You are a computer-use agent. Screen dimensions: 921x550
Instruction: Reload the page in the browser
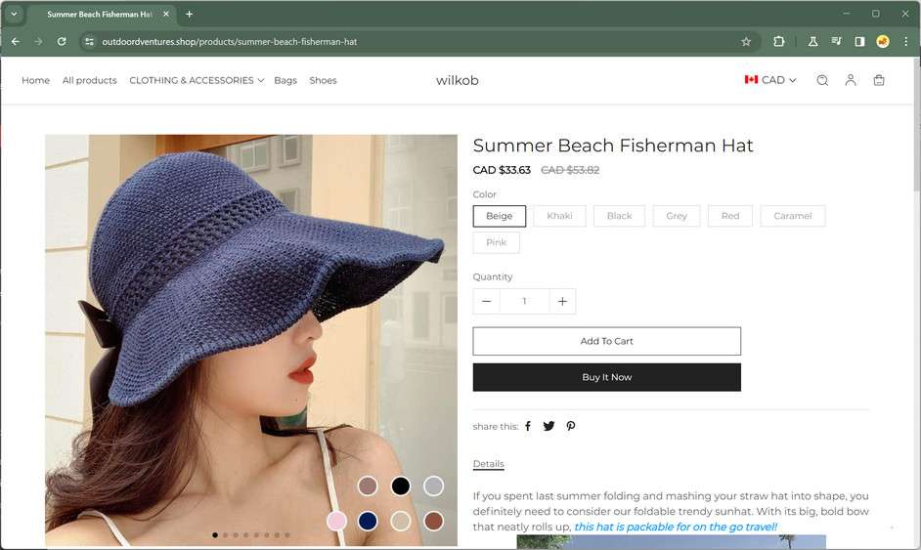62,42
